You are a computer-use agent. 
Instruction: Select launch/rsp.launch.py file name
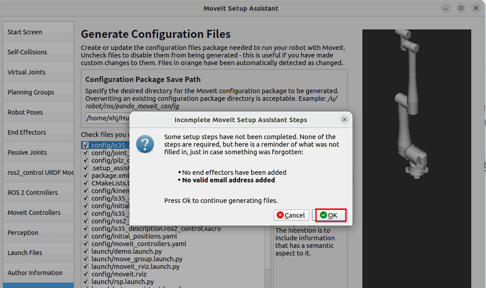[123, 282]
